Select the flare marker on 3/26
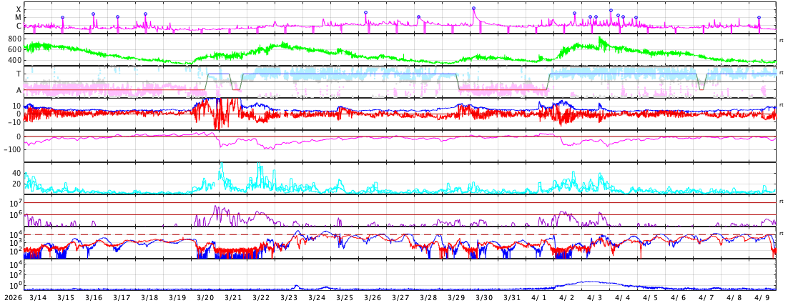 pos(365,13)
